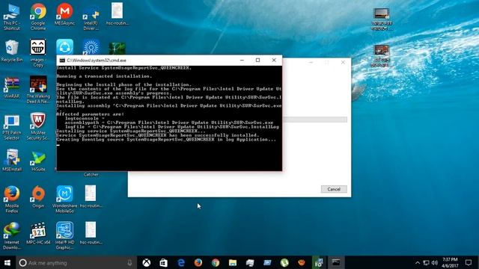This screenshot has height=269, width=479.
Task: Cancel the installer dialog
Action: coord(334,189)
